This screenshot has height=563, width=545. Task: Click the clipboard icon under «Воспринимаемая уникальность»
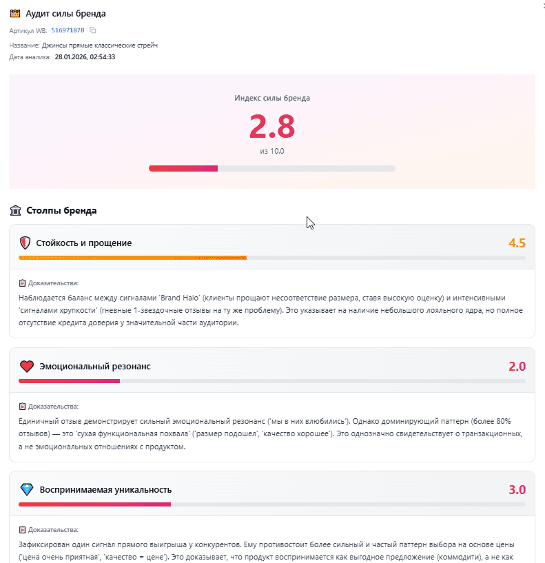(x=22, y=529)
